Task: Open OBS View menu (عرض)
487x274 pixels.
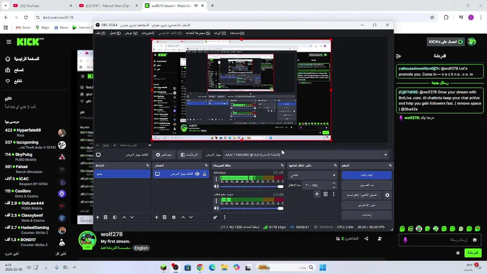Action: [x=131, y=33]
